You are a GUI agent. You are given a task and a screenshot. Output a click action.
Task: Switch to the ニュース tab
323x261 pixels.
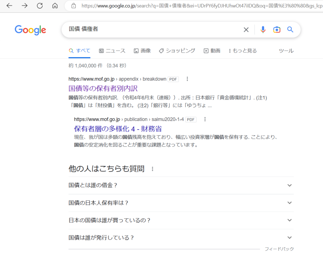coord(112,51)
